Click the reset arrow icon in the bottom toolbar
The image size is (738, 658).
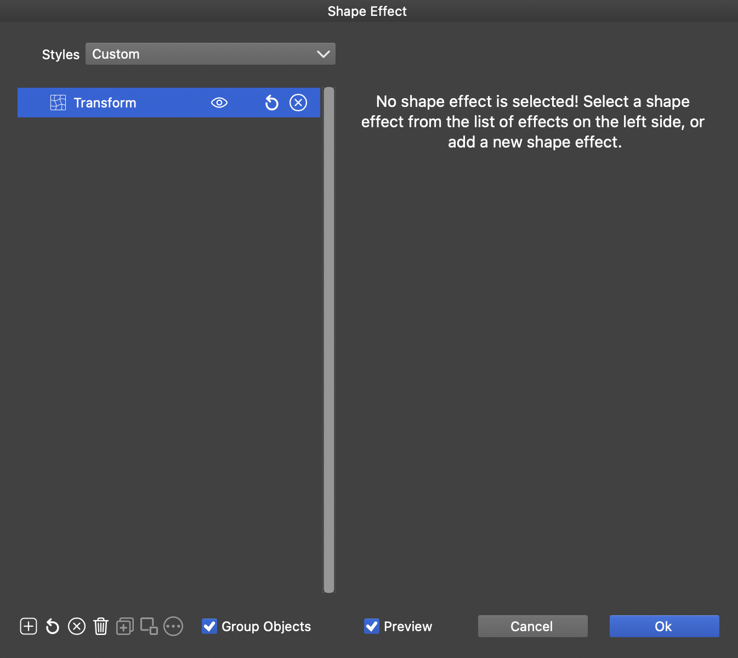(x=53, y=626)
